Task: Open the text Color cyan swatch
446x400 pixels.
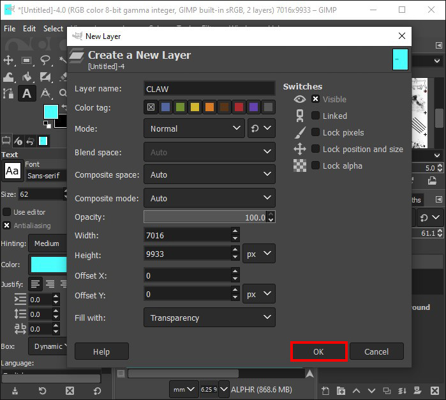Action: pos(48,265)
